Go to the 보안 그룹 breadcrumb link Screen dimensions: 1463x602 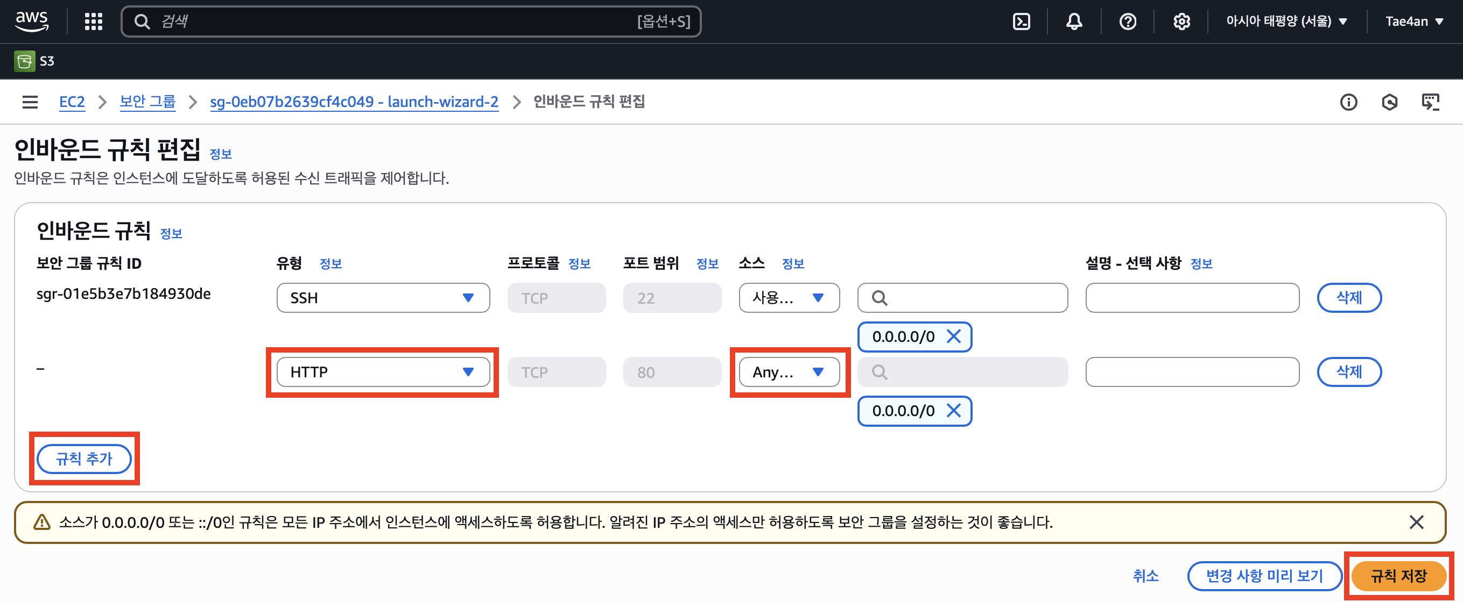[x=147, y=102]
